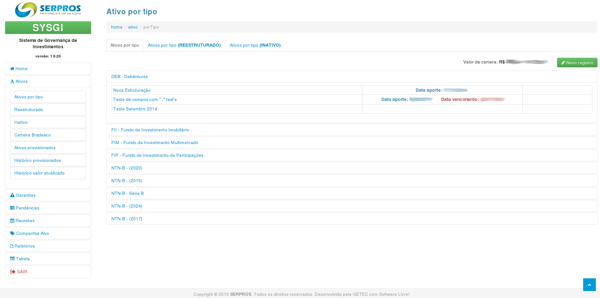The image size is (600, 298).
Task: Click the Novo registro button
Action: 577,63
